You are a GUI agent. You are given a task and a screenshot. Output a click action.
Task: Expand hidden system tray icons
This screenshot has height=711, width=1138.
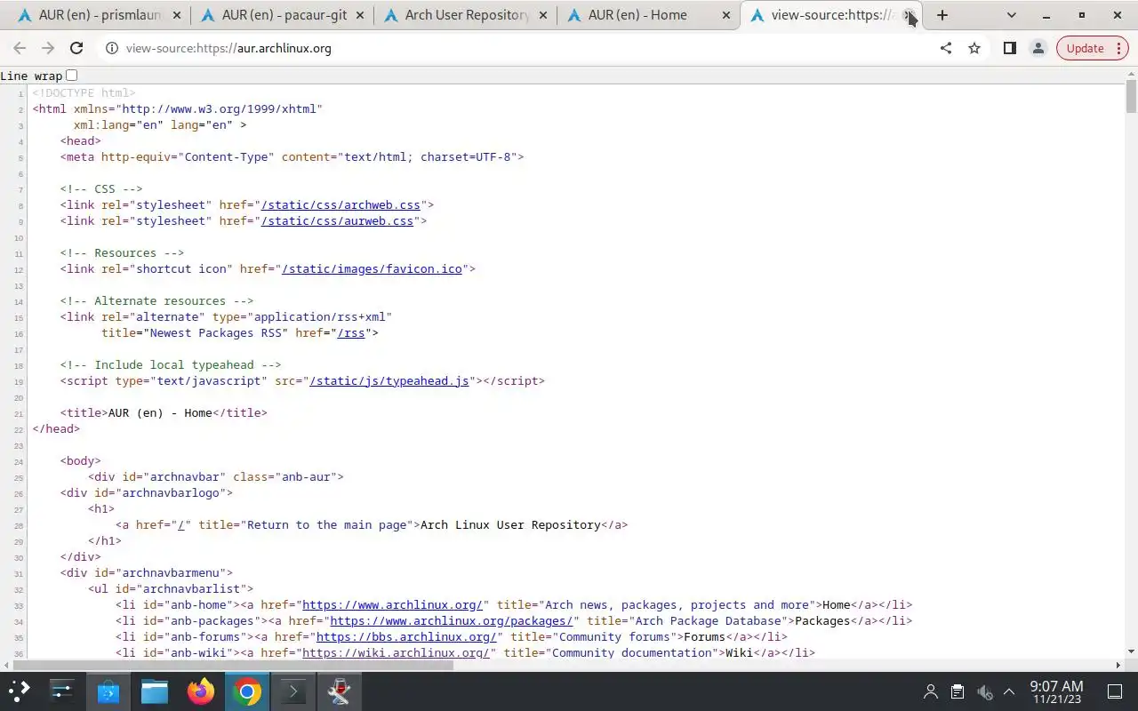pyautogui.click(x=1009, y=691)
